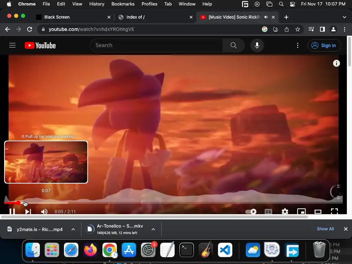Mute the tab audio speaker icon
352x264 pixels.
click(266, 17)
